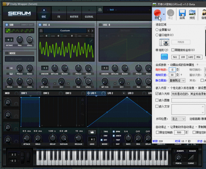
Task: Click the Serum save preset disk icon
Action: coord(100,10)
